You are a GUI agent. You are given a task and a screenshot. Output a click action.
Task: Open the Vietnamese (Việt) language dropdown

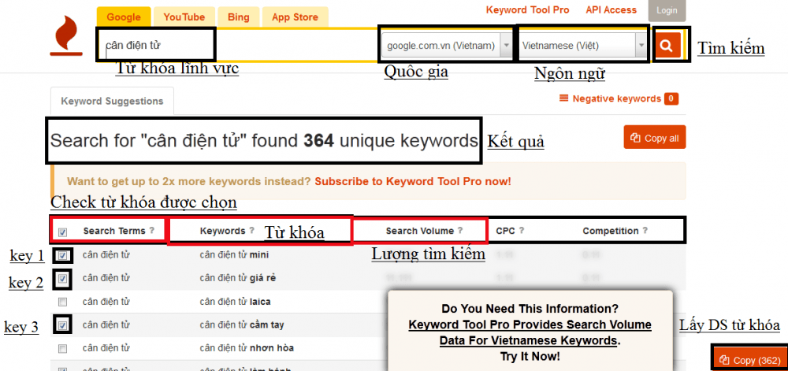(x=582, y=46)
